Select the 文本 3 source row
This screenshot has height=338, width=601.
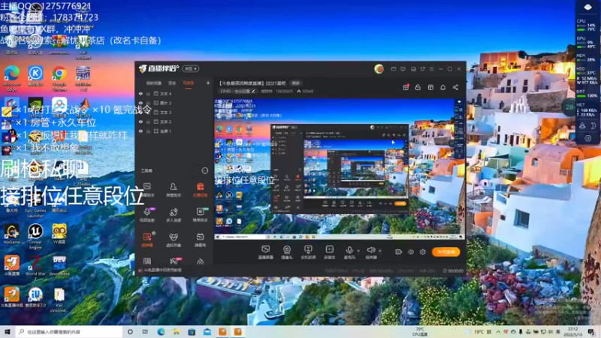pos(174,112)
